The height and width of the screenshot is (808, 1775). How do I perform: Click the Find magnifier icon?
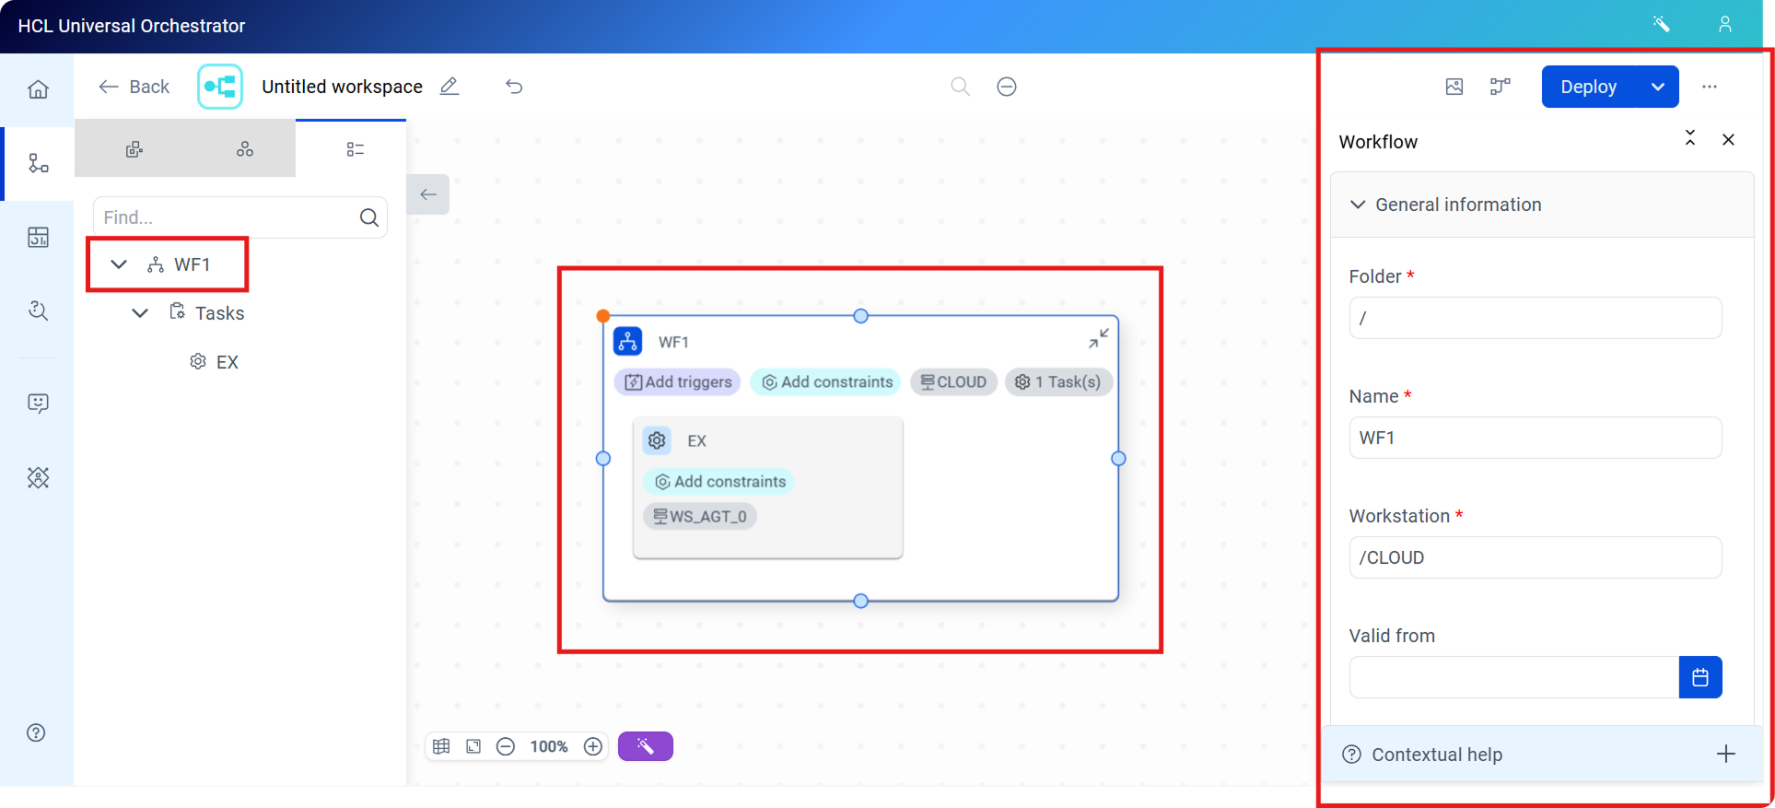pos(369,217)
